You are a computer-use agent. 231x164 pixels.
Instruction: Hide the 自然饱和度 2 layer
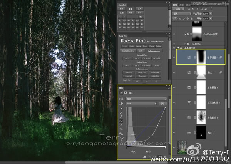tap(174, 102)
